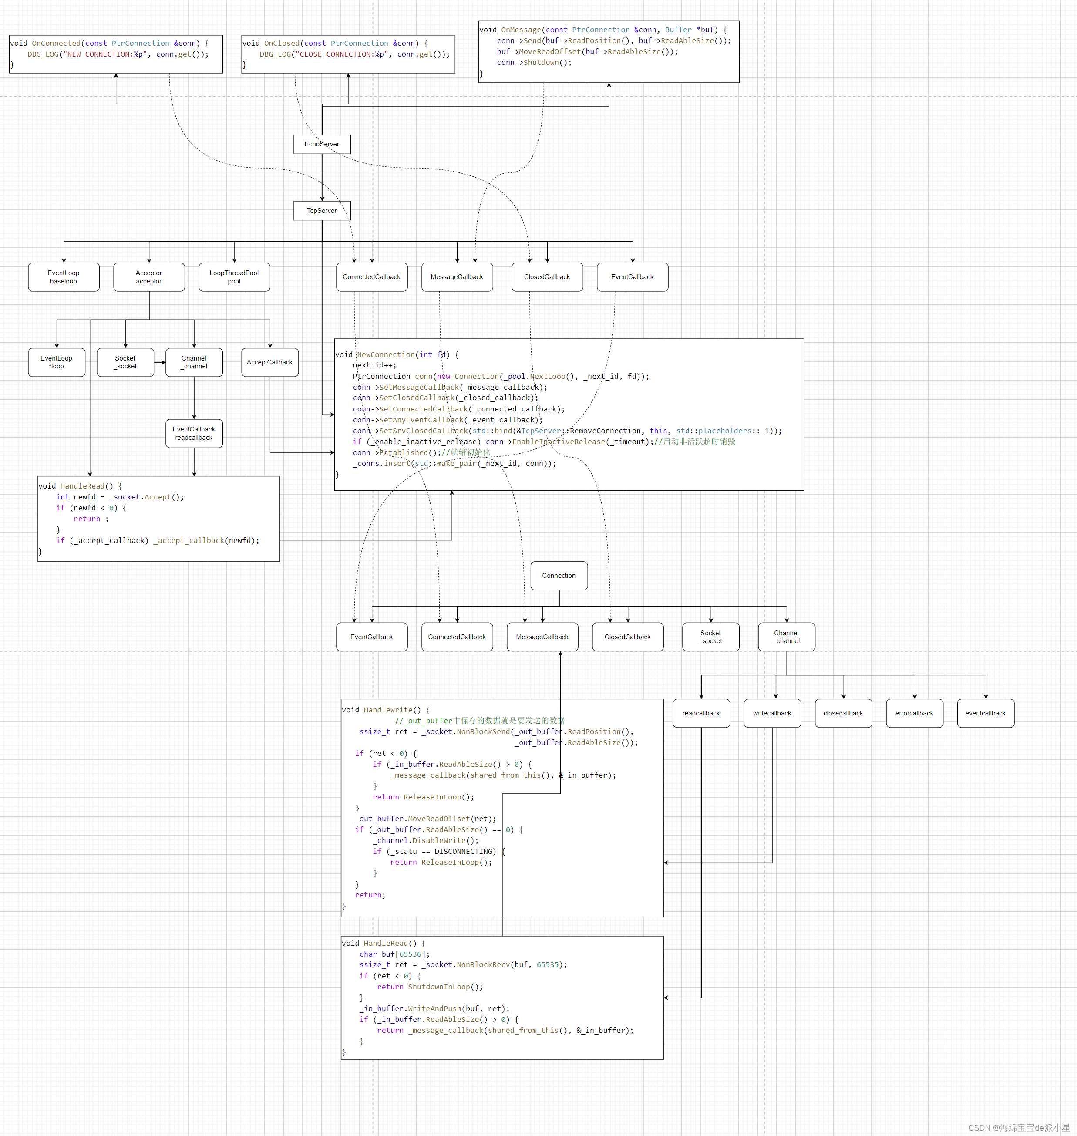
Task: Click the conn->SetAnyEventCallback line
Action: (x=448, y=421)
